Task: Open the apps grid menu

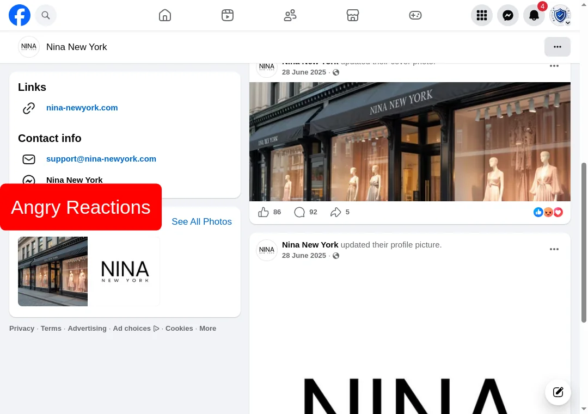Action: [x=482, y=15]
